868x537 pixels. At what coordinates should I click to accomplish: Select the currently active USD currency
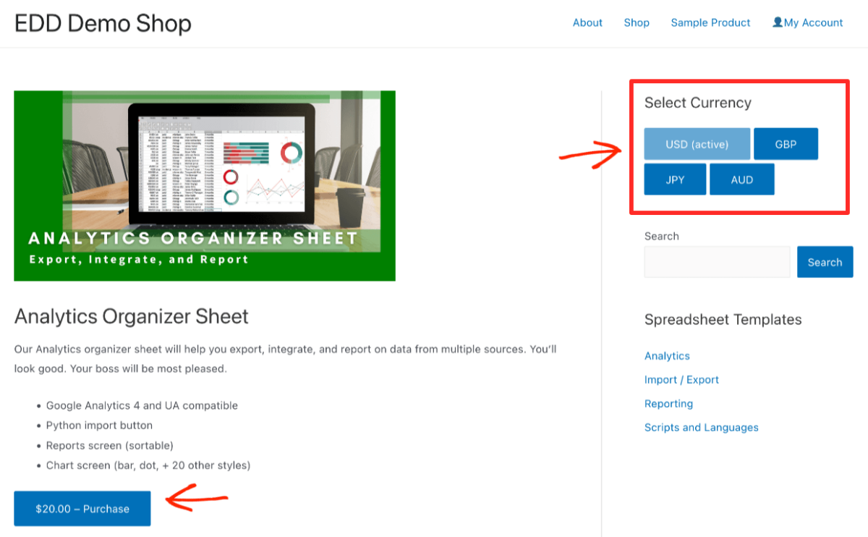(x=697, y=143)
